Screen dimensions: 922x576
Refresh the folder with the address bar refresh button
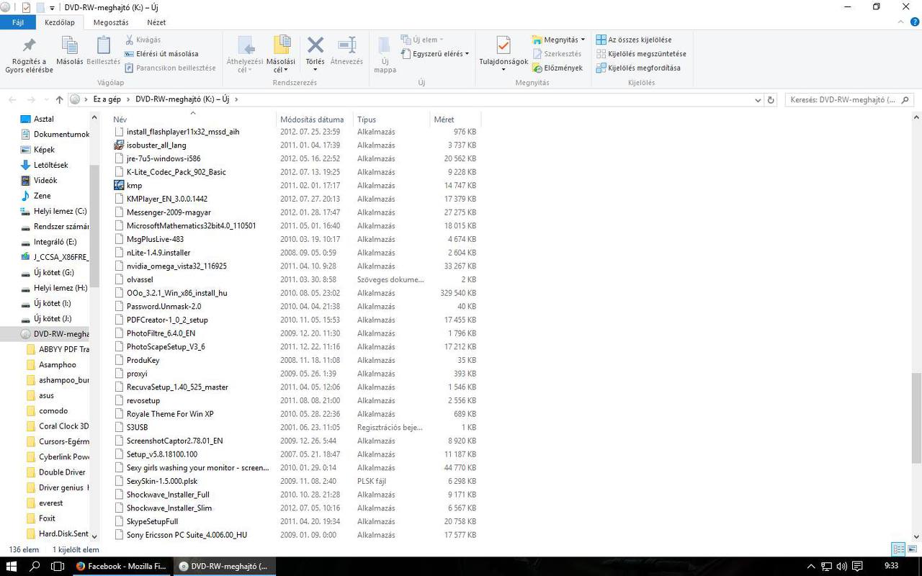771,99
